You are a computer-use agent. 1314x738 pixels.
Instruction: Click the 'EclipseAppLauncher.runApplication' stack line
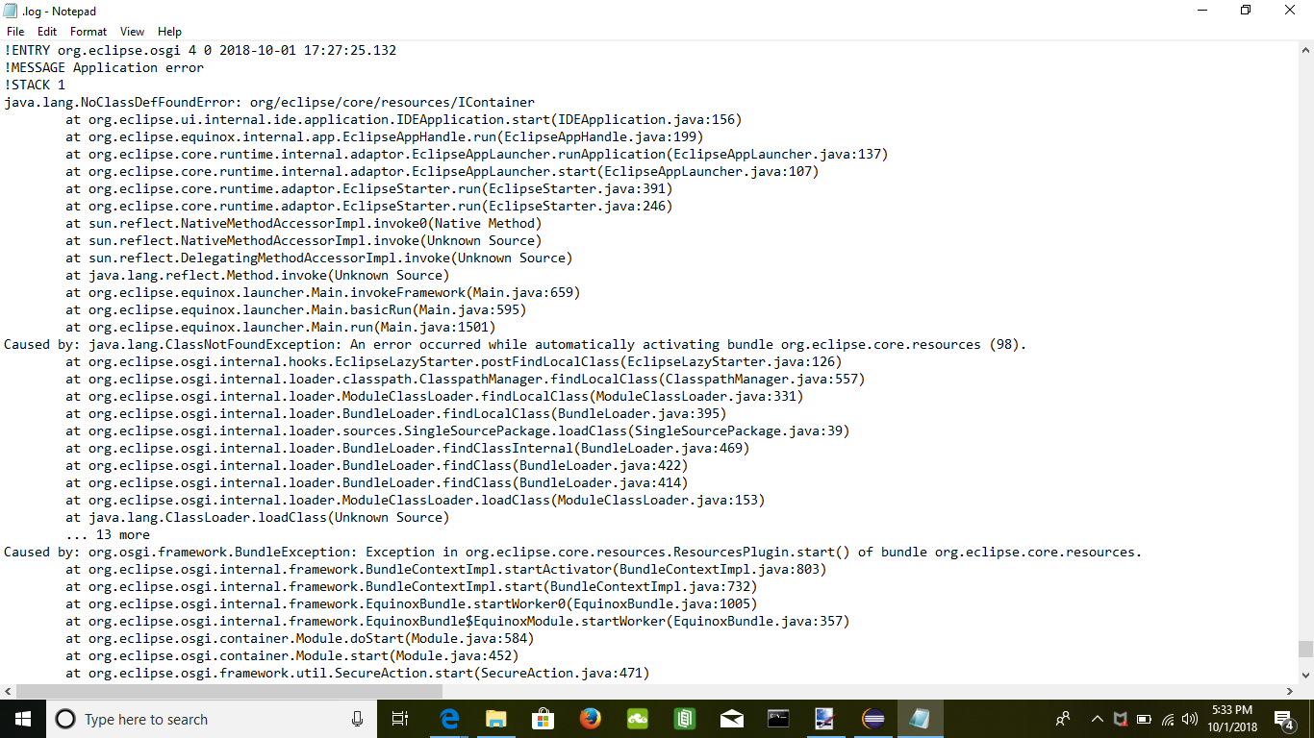(x=477, y=154)
